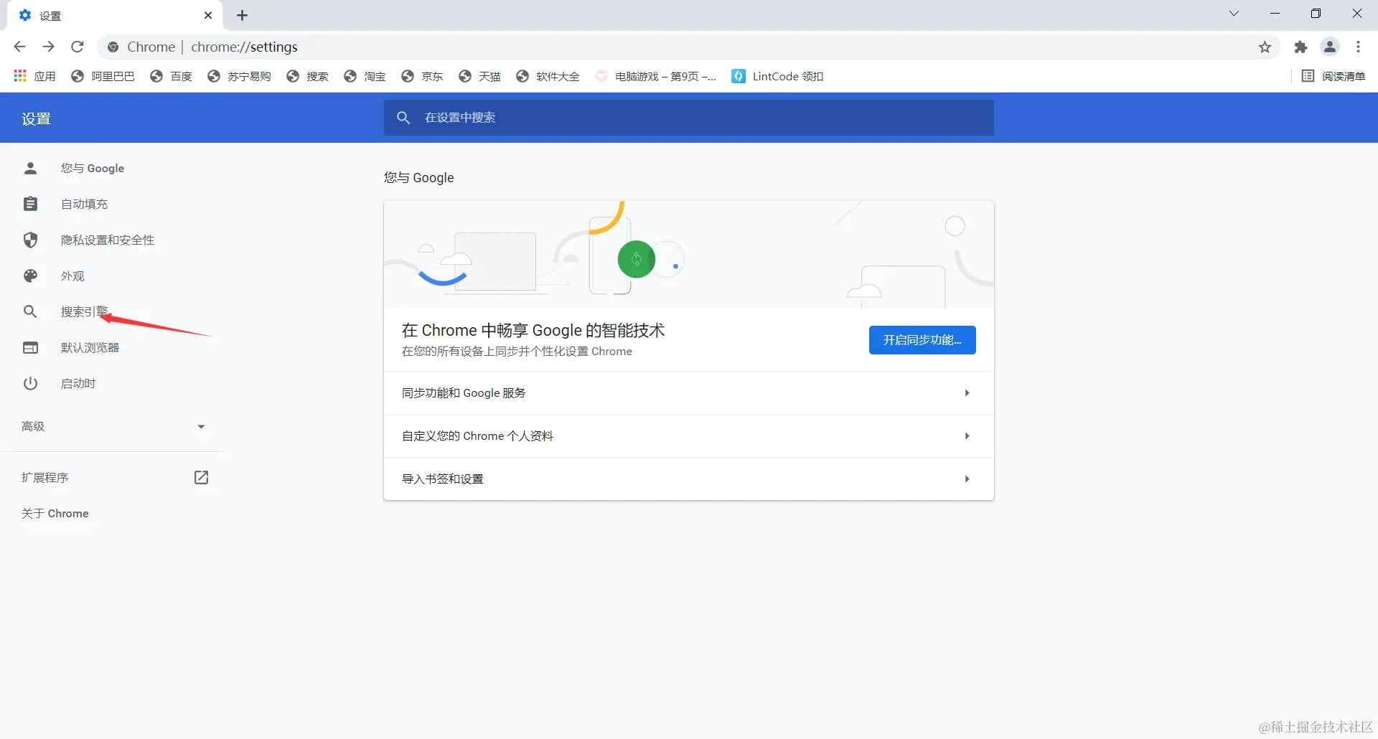Click the magnifier icon in settings search
Image resolution: width=1378 pixels, height=739 pixels.
coord(403,118)
